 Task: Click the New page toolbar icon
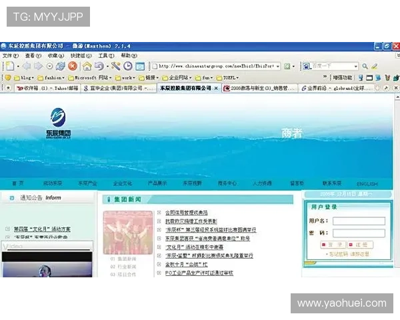(10, 67)
